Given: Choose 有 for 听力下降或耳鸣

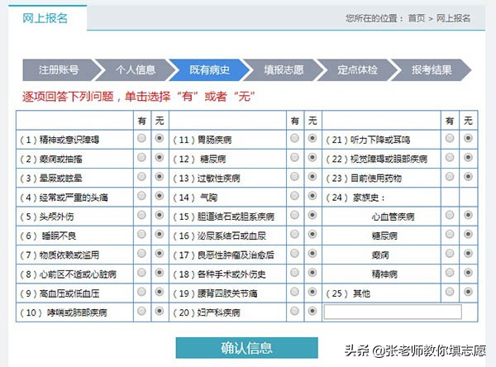Looking at the screenshot, I should click(450, 138).
